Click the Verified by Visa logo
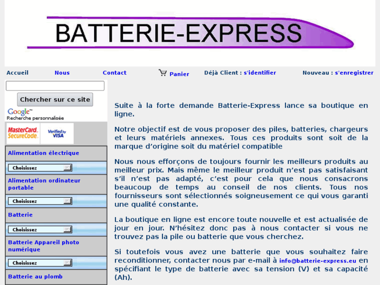380x285 pixels. tap(57, 133)
